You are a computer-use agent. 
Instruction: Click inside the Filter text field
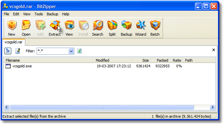coord(53,51)
